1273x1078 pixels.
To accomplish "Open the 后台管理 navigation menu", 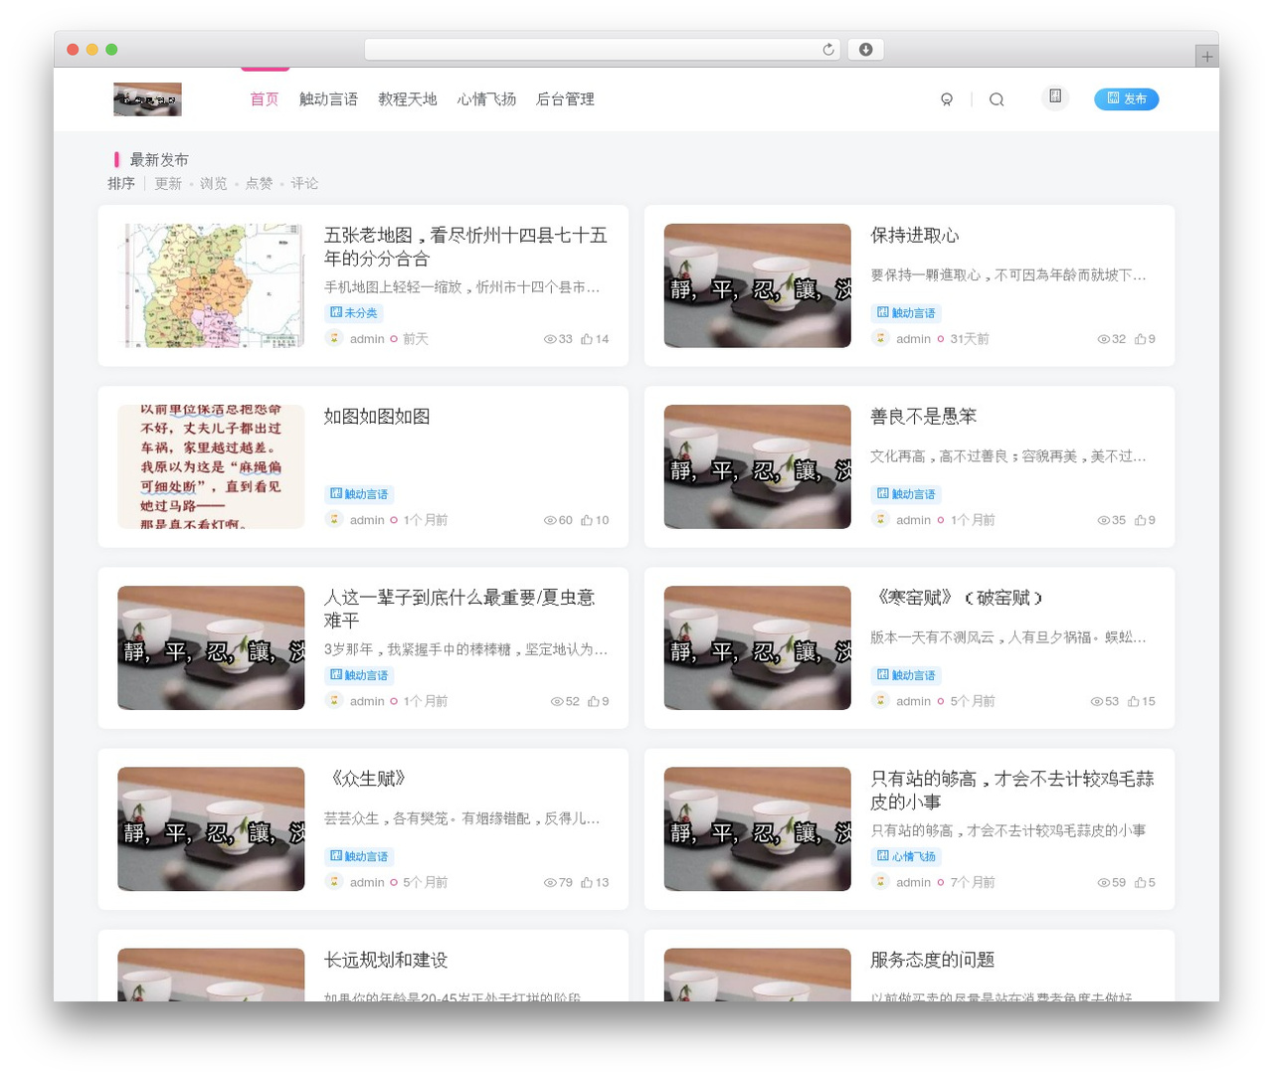I will pos(565,99).
